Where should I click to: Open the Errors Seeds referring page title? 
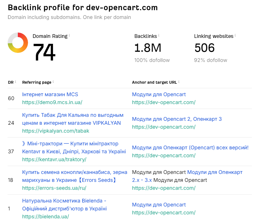[75, 176]
